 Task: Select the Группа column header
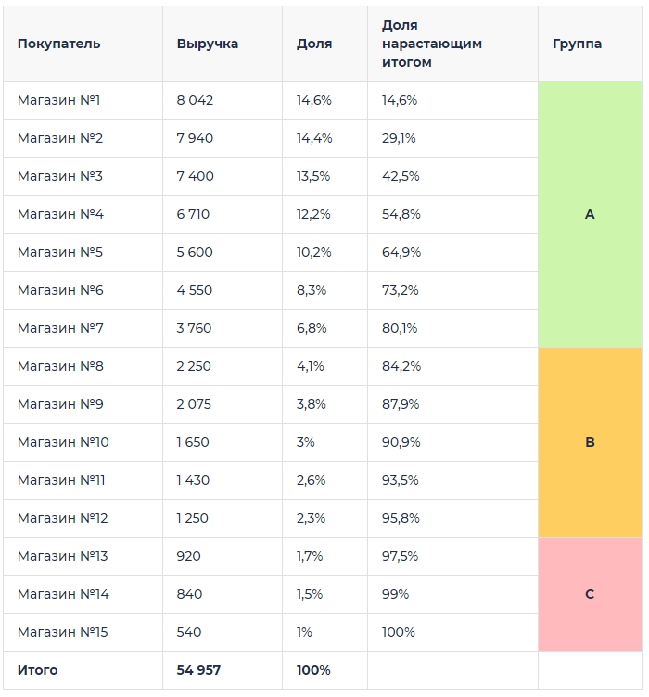tap(577, 44)
